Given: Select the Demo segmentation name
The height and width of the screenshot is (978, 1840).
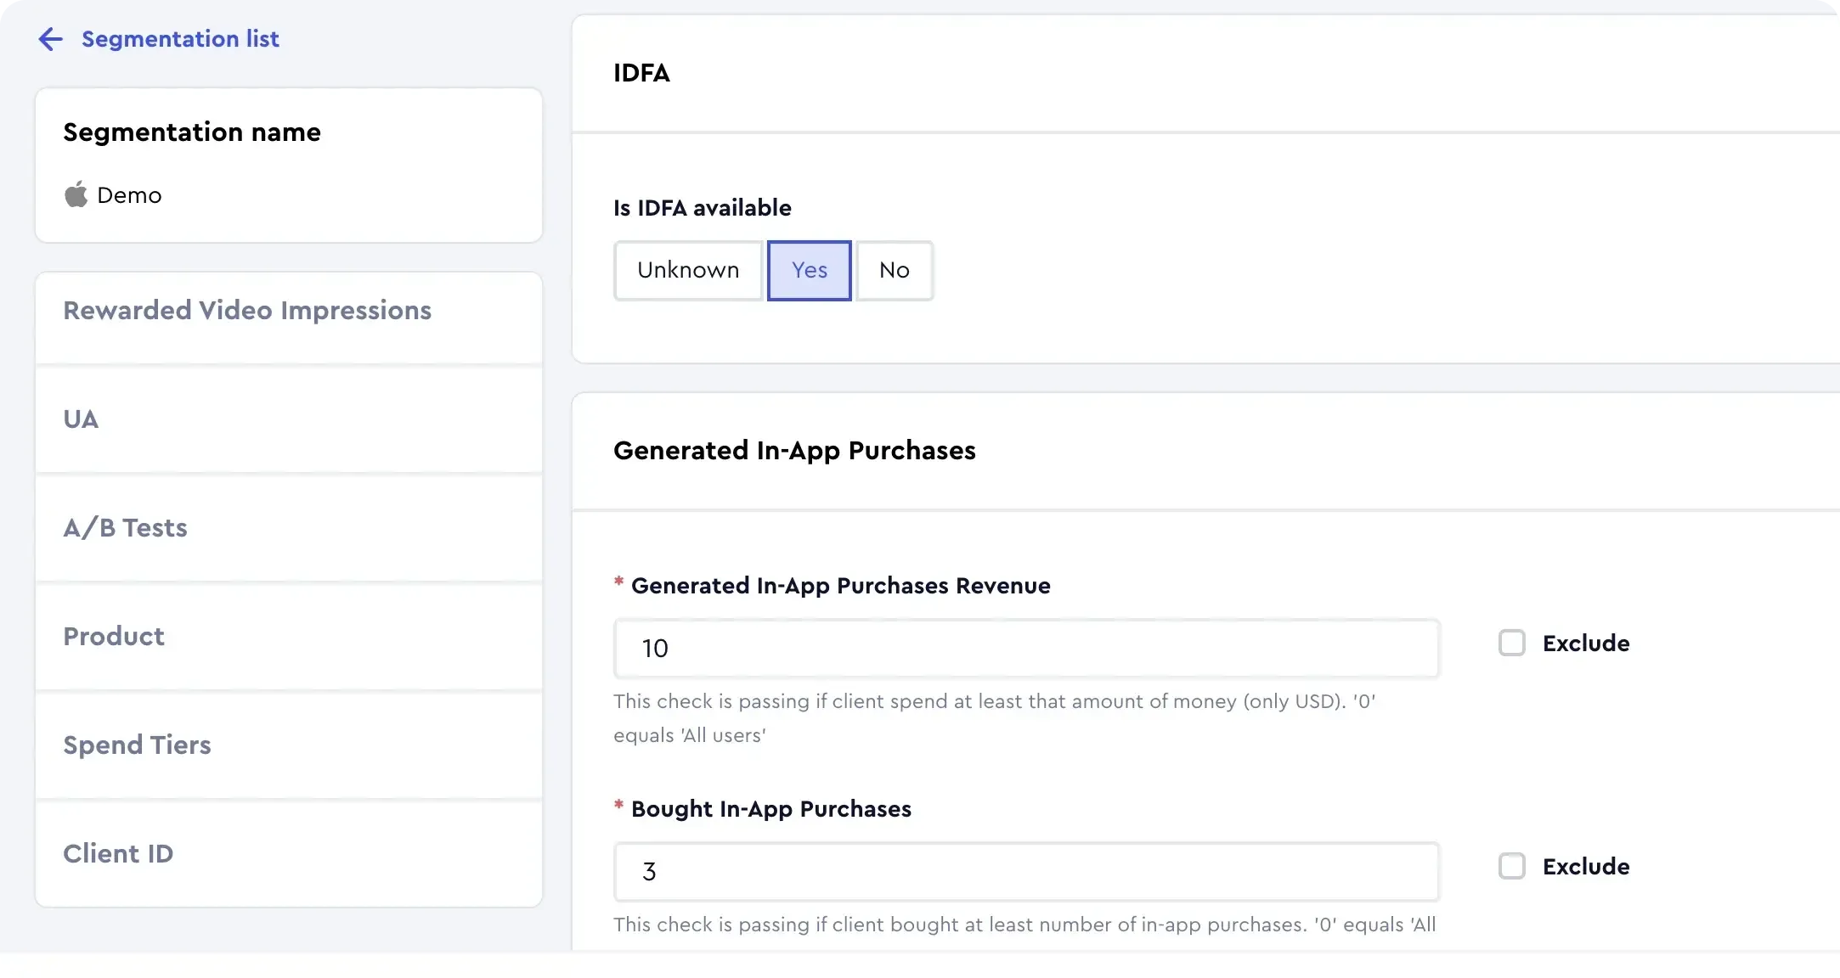Looking at the screenshot, I should pos(129,195).
